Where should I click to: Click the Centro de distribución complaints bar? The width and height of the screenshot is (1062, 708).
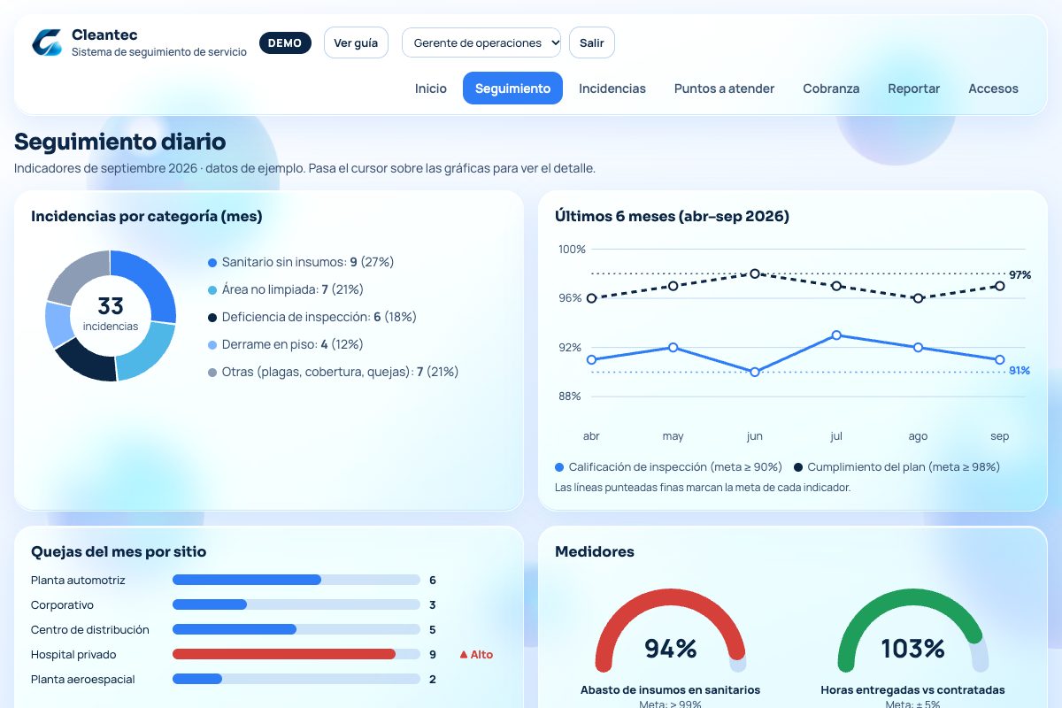pyautogui.click(x=296, y=630)
